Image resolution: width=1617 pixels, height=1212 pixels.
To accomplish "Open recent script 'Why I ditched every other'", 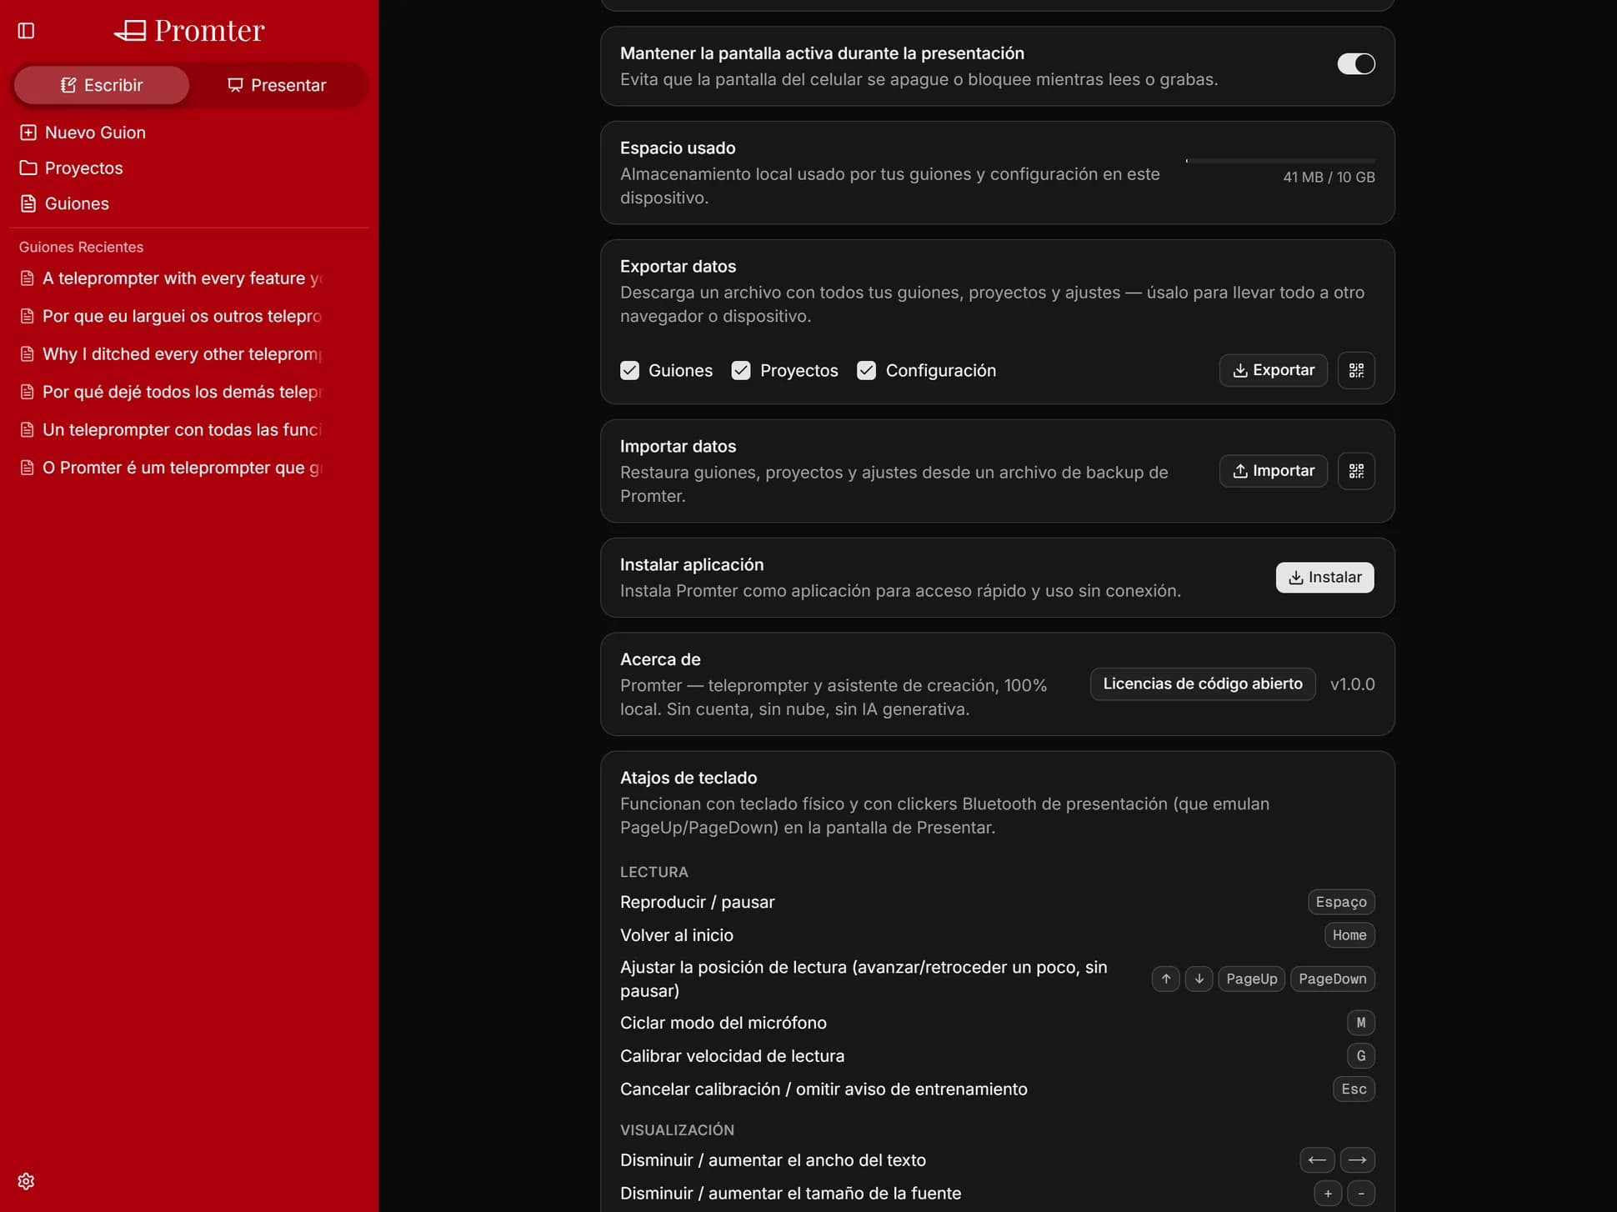I will (172, 354).
